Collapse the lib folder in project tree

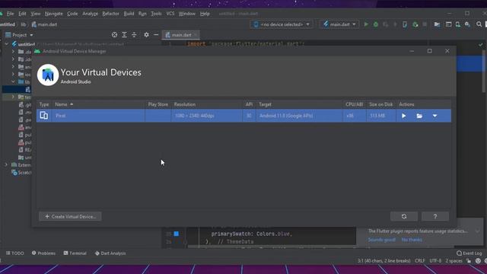point(13,81)
